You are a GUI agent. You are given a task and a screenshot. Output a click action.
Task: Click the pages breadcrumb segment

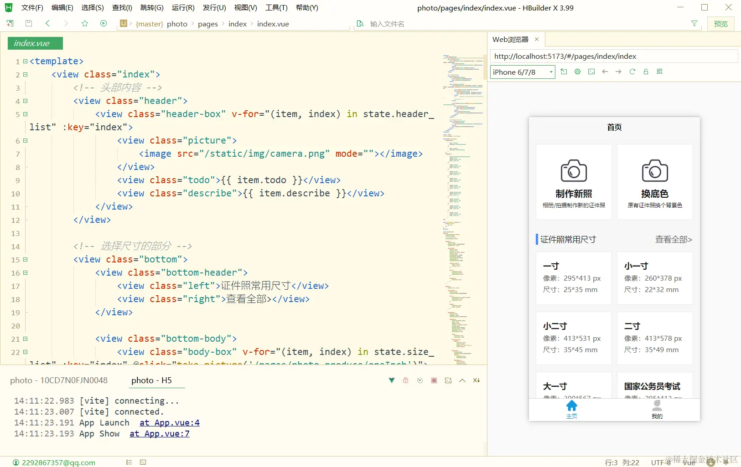[x=208, y=24]
